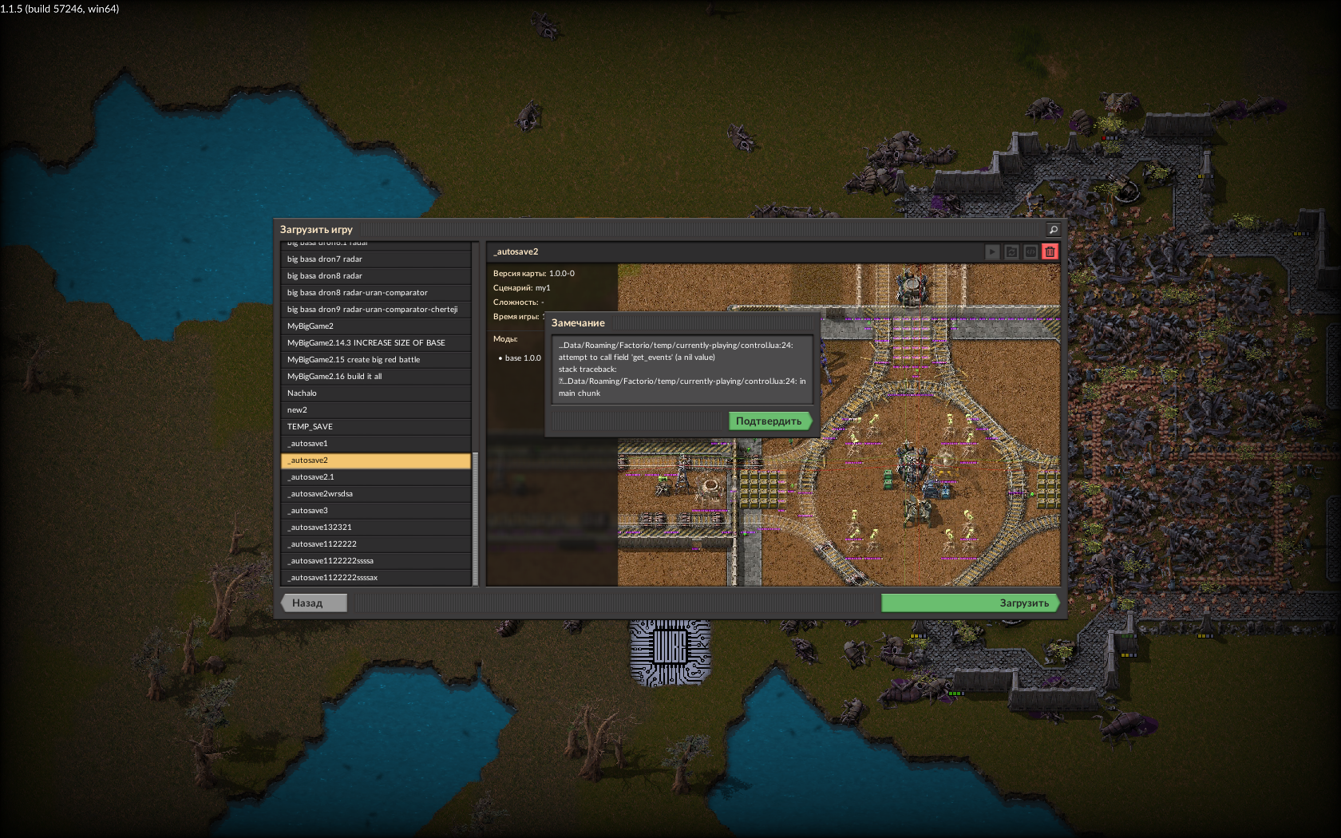
Task: Click the 'Загрузить игру' window title
Action: pos(316,230)
